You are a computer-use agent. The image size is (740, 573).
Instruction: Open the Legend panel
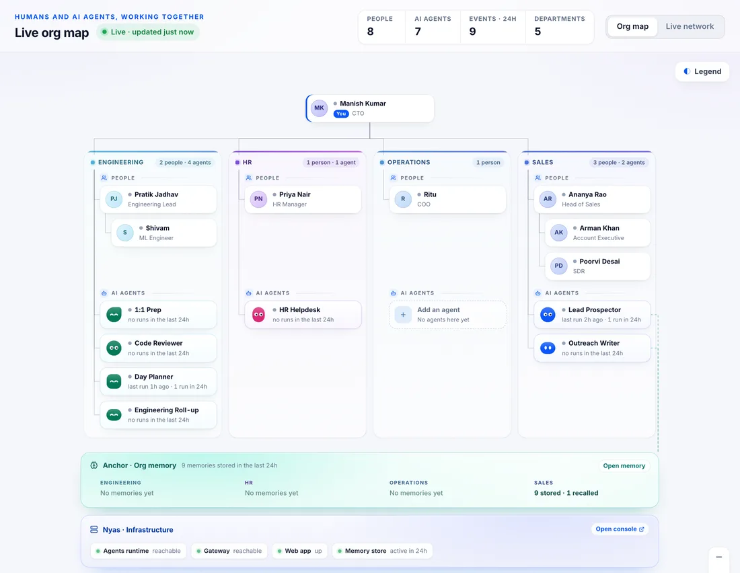coord(702,71)
